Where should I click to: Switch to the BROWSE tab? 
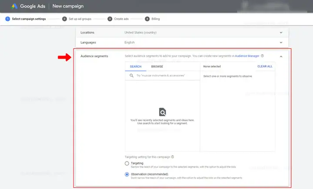point(157,66)
